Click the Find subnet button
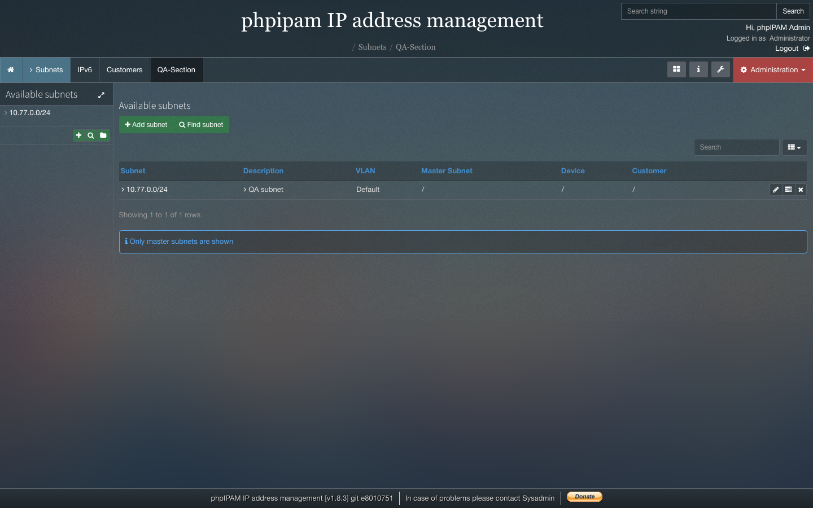 (201, 125)
